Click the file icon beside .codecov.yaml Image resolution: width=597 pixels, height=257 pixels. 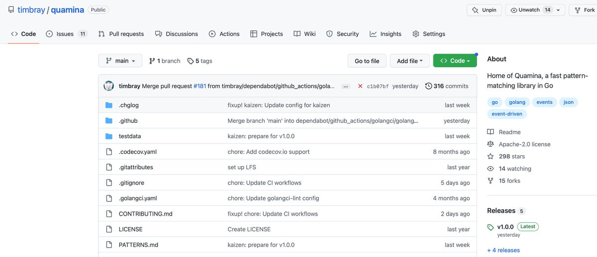109,152
